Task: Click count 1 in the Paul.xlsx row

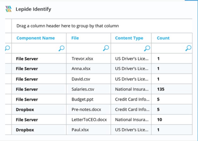Action: tap(158, 130)
